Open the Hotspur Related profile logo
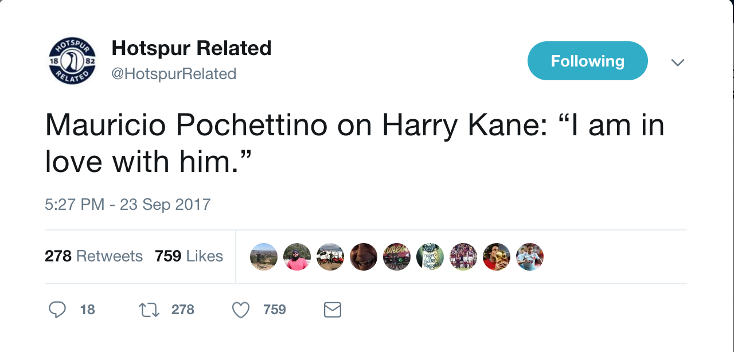 tap(72, 61)
